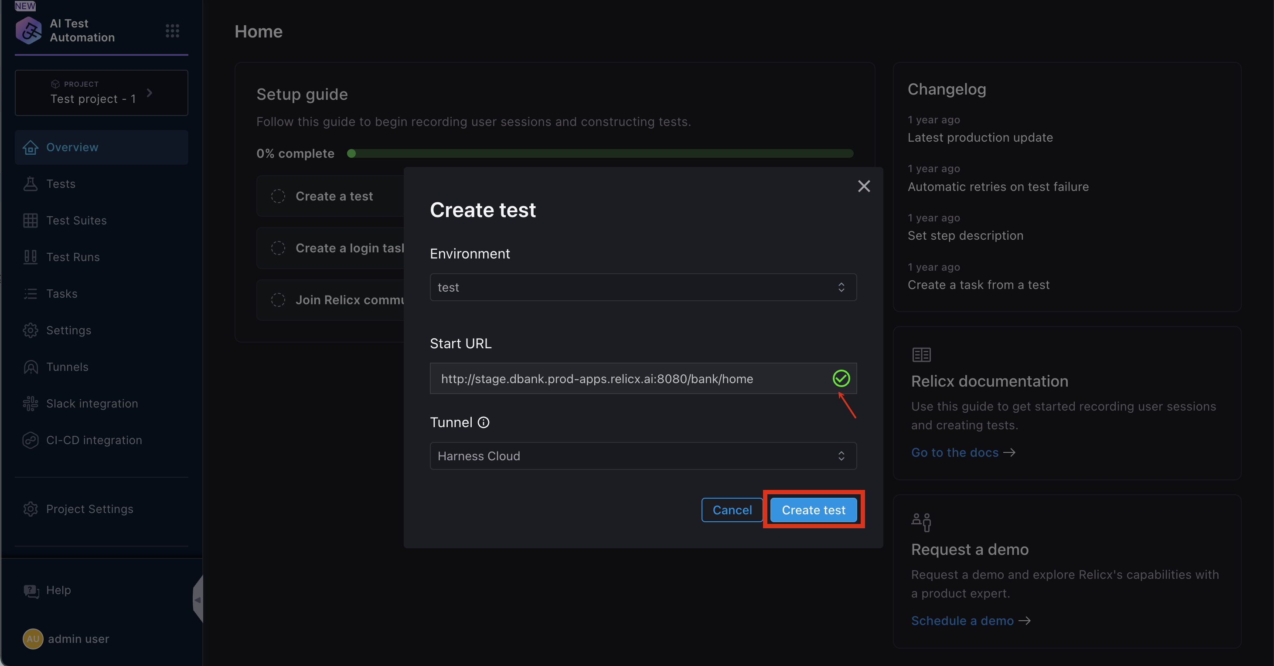Open the Tunnel dropdown showing Harness Cloud

point(642,455)
